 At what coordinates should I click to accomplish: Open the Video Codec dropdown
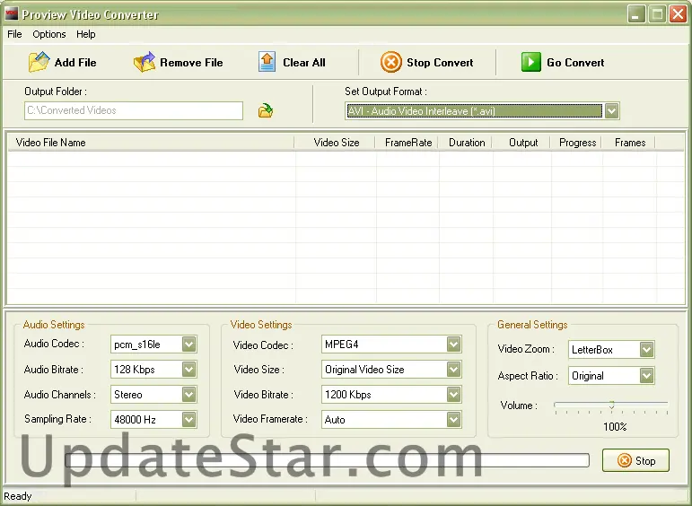click(453, 345)
